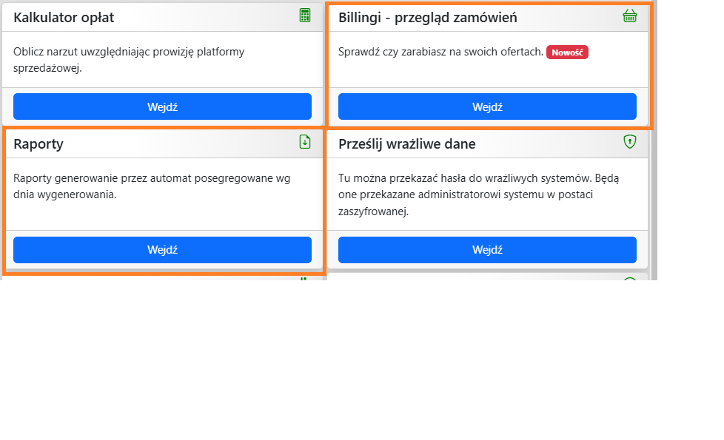This screenshot has height=440, width=724.
Task: Click the vertical scrollbar on the right edge
Action: click(653, 141)
